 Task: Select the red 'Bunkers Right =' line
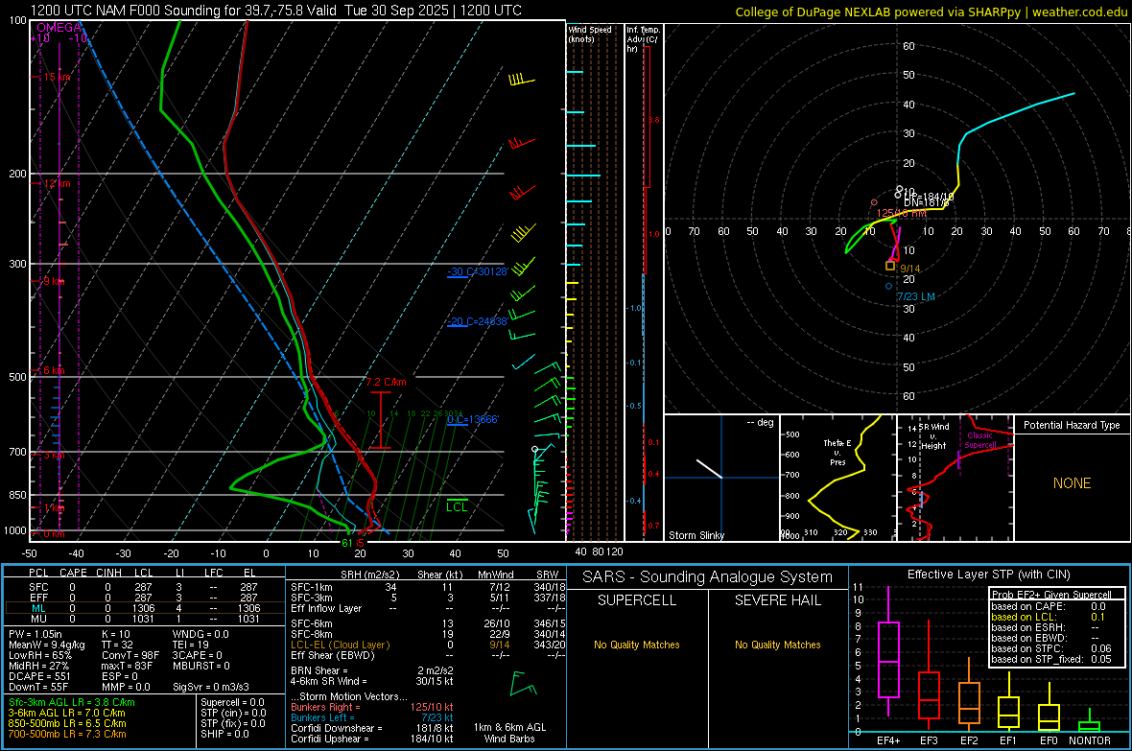pyautogui.click(x=372, y=708)
